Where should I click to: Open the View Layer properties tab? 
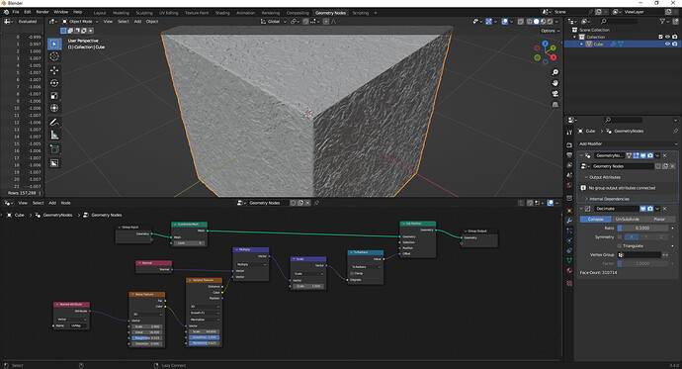569,165
